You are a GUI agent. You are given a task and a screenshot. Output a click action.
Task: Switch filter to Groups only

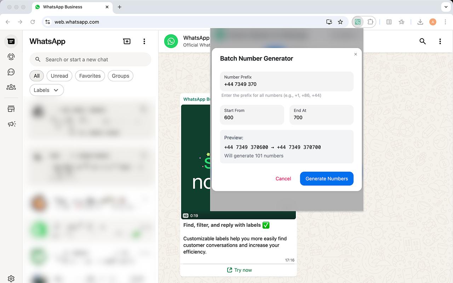(120, 76)
